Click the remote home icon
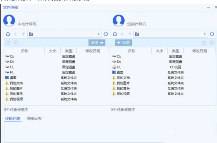Viewport: 217px width, 143px height. pyautogui.click(x=115, y=34)
